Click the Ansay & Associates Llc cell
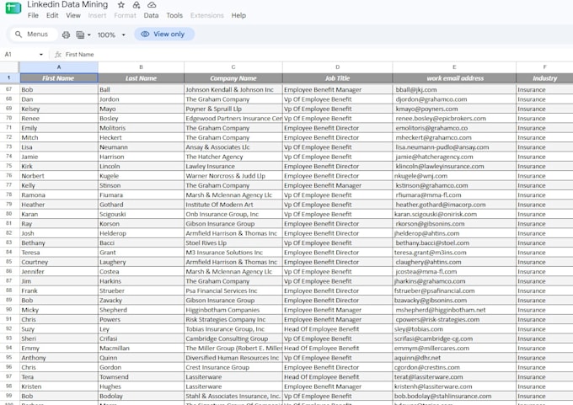The width and height of the screenshot is (573, 405). pos(233,147)
